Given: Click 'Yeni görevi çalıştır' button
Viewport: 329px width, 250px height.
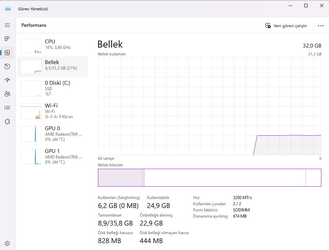Looking at the screenshot, I should (286, 26).
